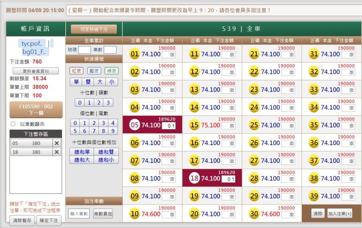Clear temporary bets with 清除暫存

point(22,220)
